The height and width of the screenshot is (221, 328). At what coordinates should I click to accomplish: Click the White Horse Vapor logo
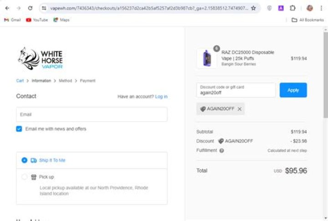pyautogui.click(x=41, y=59)
